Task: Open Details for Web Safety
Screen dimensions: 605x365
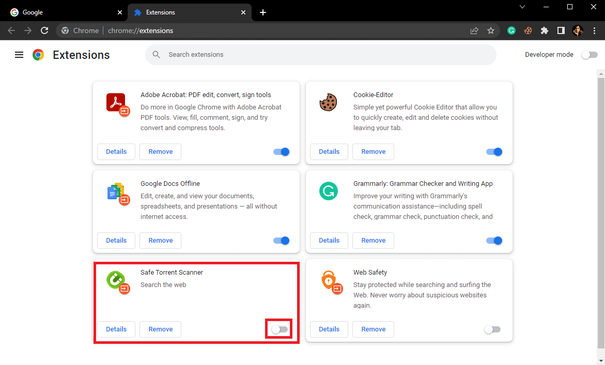Action: 329,329
